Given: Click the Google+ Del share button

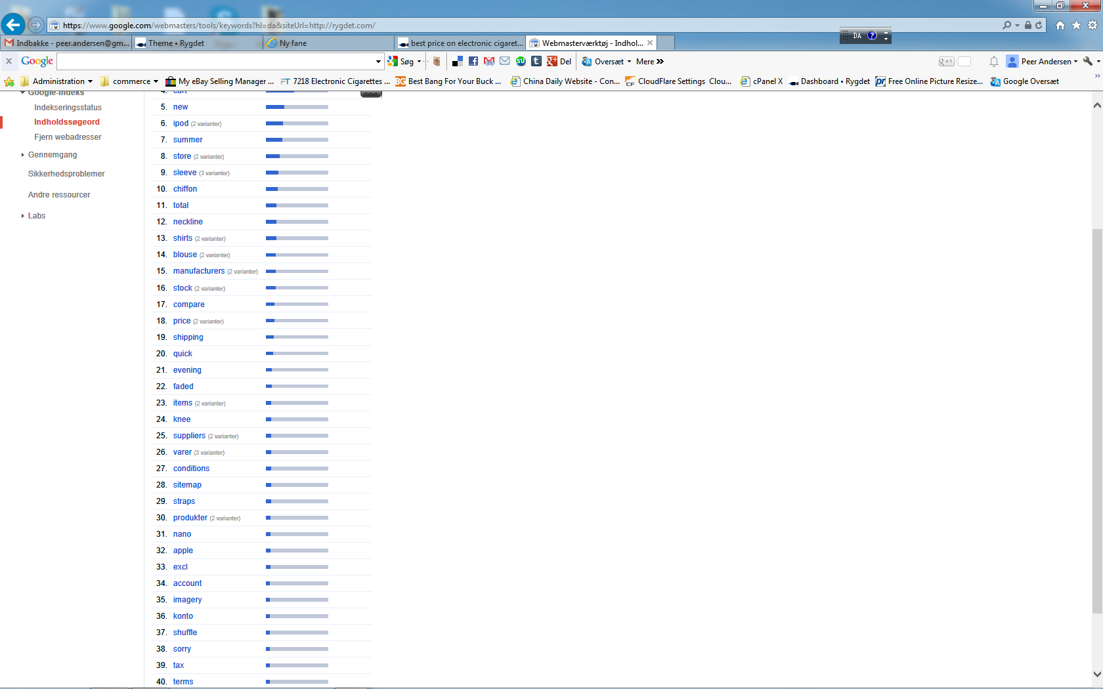Looking at the screenshot, I should pyautogui.click(x=559, y=61).
